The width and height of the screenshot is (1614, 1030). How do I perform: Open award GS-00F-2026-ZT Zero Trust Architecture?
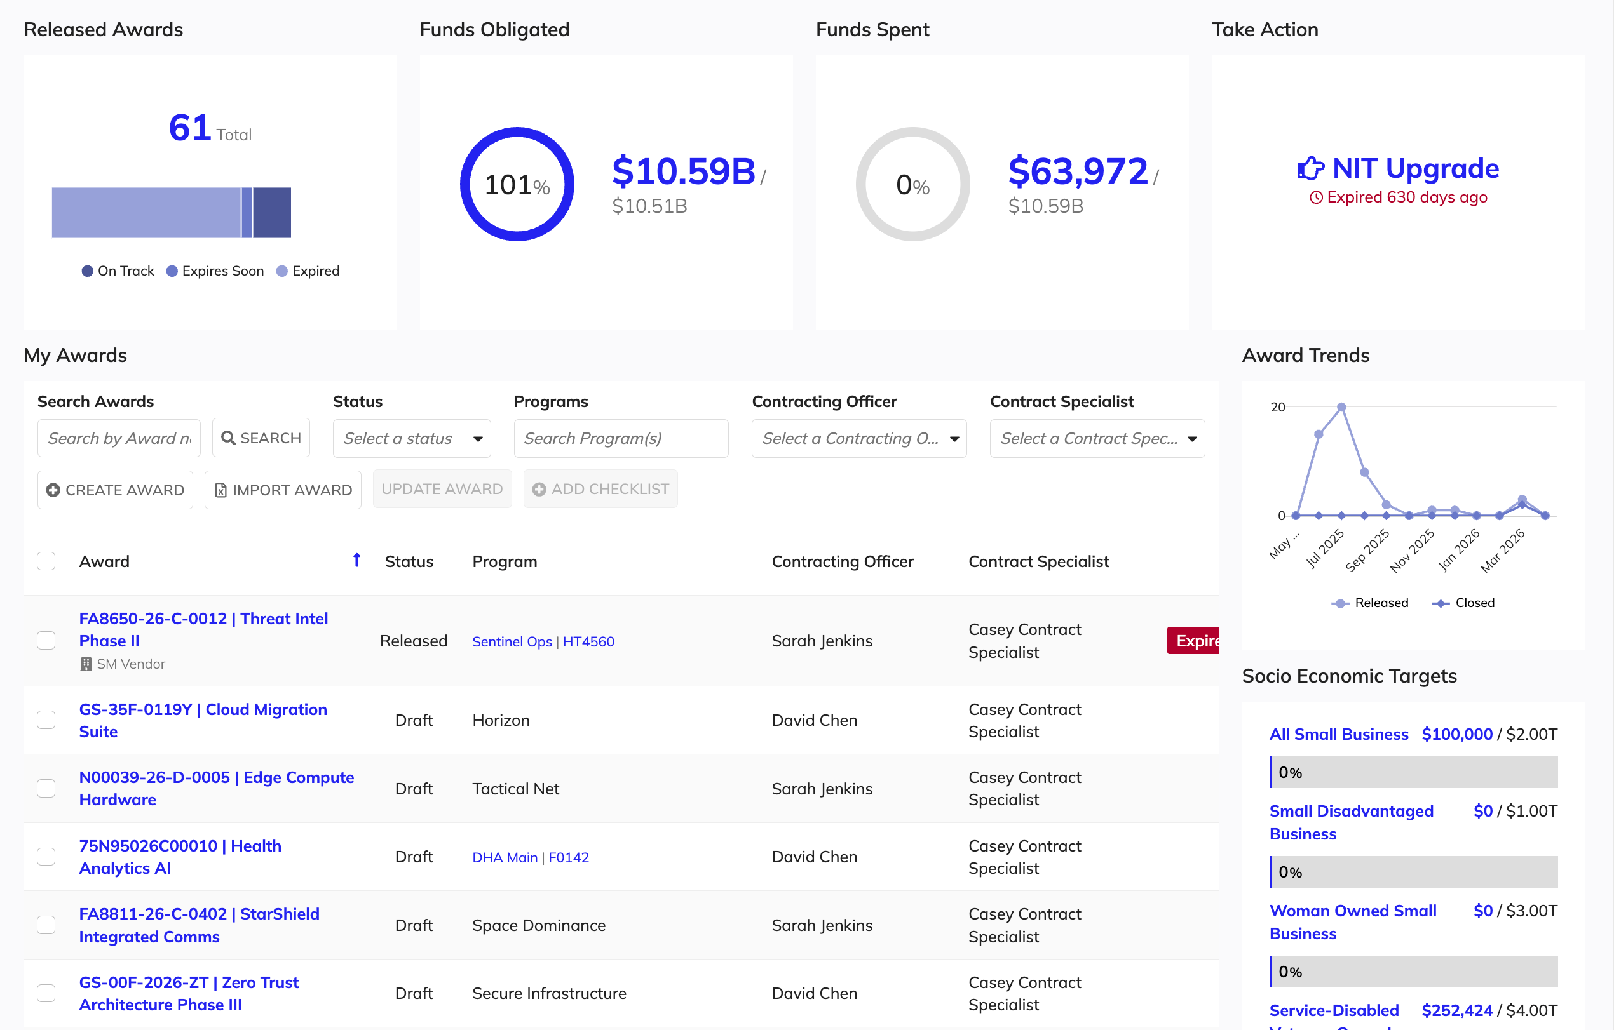point(189,994)
